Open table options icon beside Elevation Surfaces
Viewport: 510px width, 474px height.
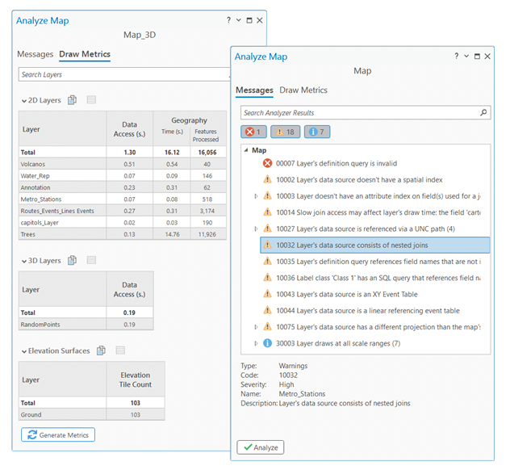coord(120,350)
